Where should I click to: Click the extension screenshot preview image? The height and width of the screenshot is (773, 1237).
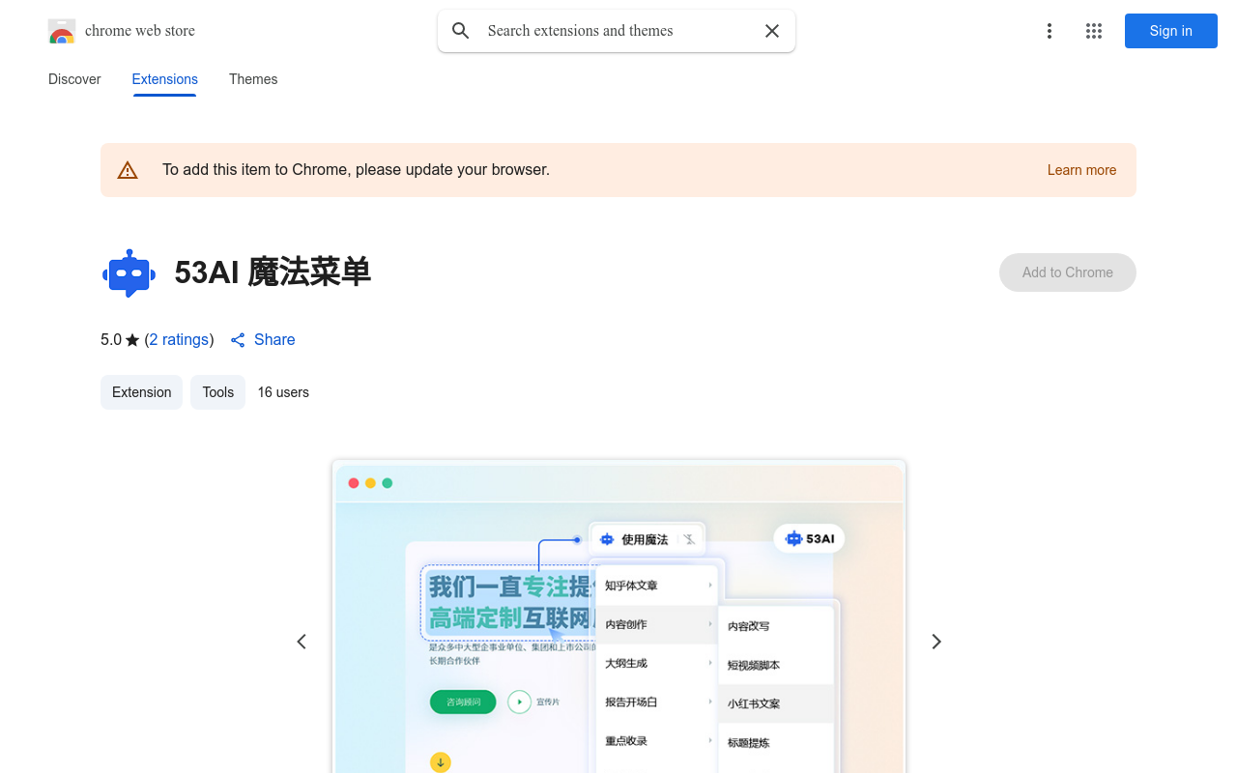(618, 616)
